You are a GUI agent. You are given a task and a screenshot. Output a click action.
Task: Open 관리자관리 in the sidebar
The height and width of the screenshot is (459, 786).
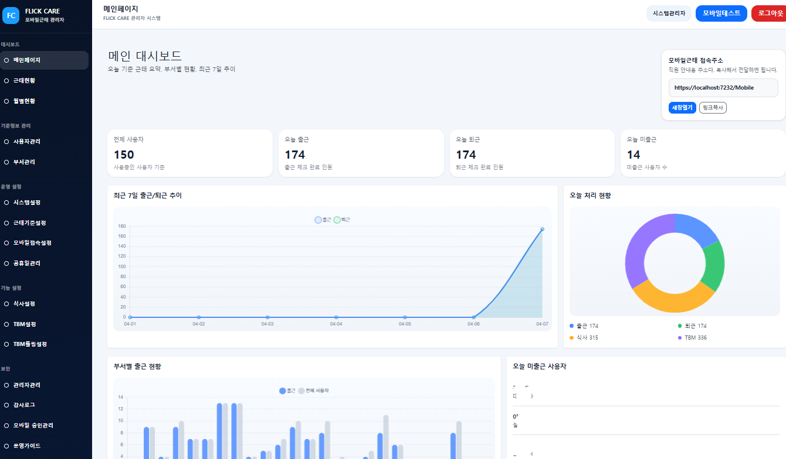pos(45,385)
